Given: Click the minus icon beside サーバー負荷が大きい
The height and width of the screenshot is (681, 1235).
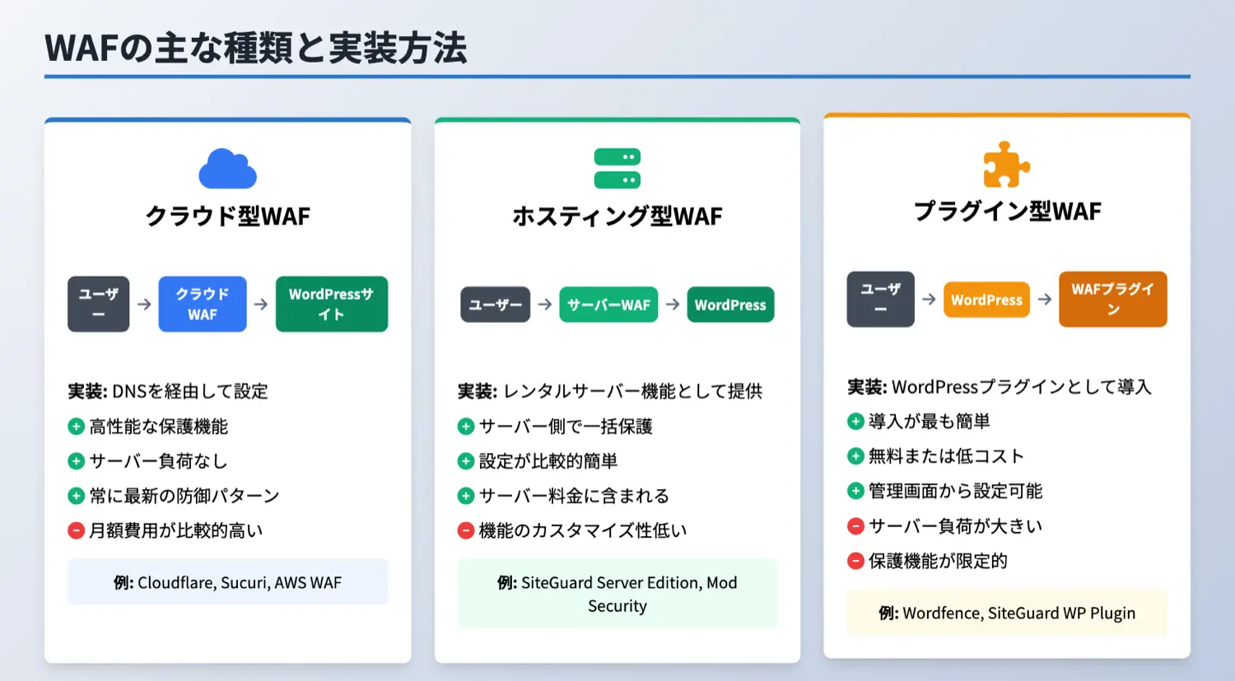Looking at the screenshot, I should tap(855, 525).
